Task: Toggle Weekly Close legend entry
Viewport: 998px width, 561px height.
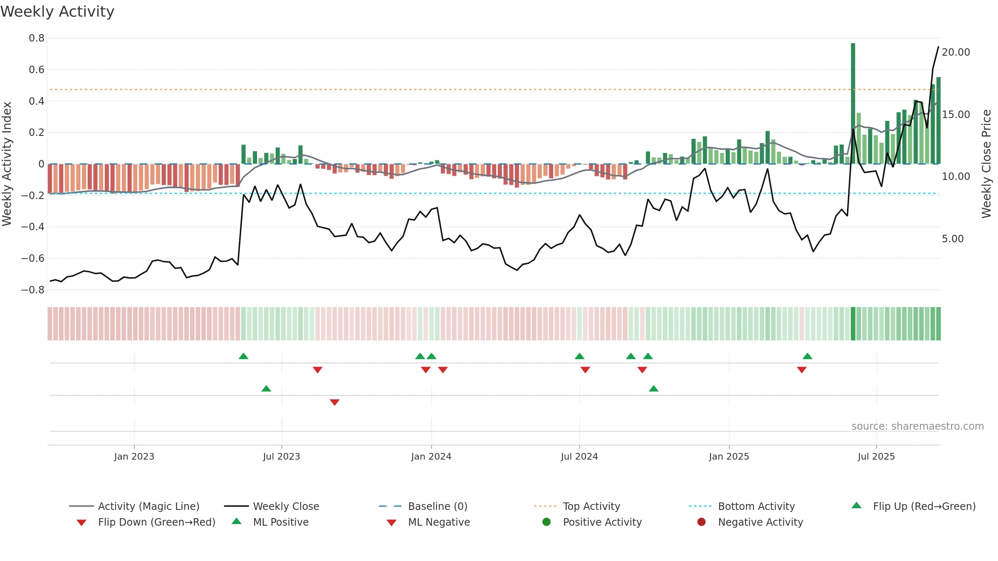Action: [x=272, y=506]
